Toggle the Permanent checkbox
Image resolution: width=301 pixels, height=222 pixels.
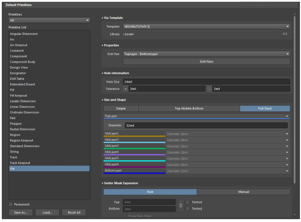pos(11,204)
